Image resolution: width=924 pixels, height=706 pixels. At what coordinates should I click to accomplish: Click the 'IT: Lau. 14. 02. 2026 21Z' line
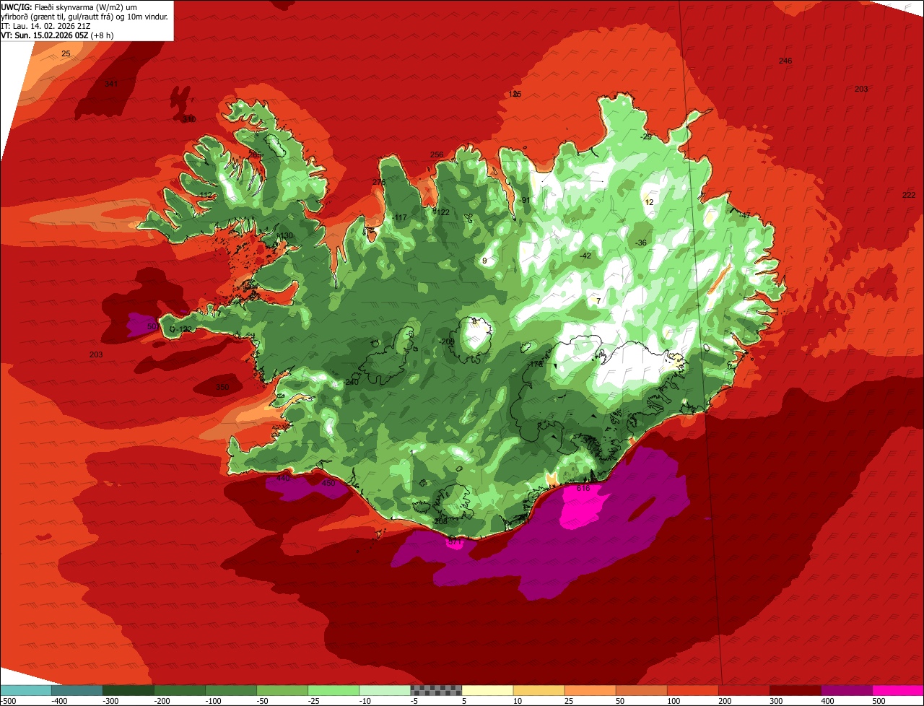pyautogui.click(x=45, y=25)
